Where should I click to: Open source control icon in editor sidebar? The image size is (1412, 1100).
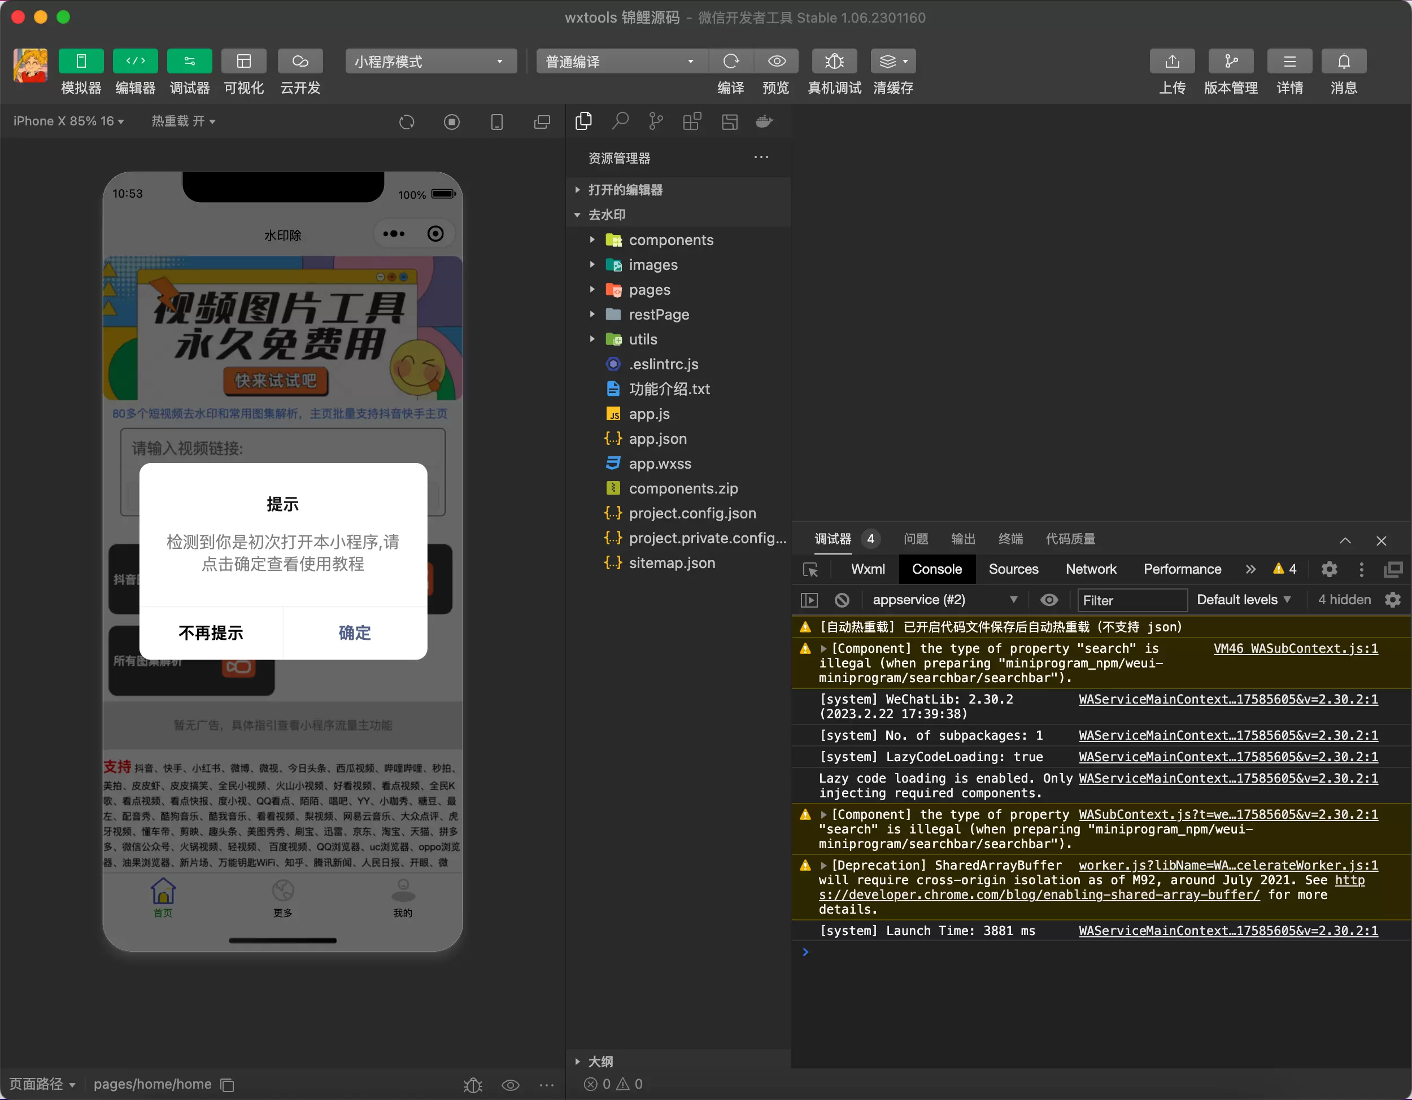[656, 121]
